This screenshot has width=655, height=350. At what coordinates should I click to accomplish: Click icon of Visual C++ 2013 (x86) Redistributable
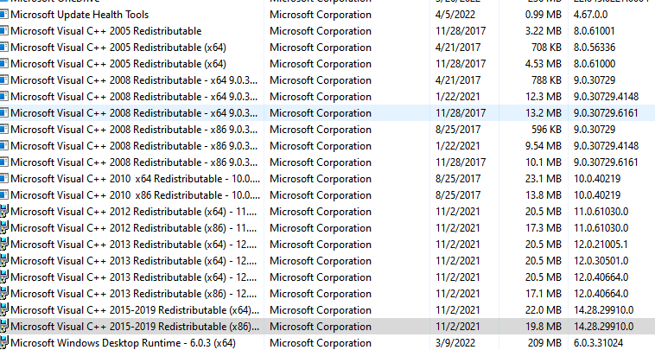coord(3,294)
